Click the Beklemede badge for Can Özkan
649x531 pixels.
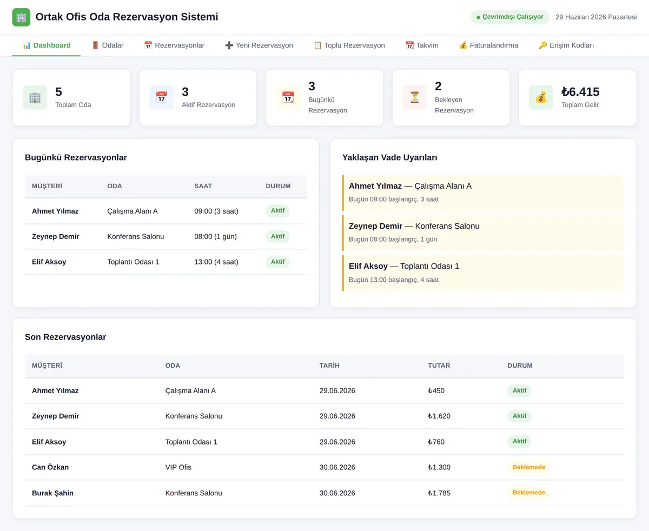pos(529,467)
